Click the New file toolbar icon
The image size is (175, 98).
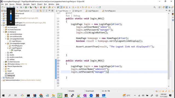[x=2, y=7]
